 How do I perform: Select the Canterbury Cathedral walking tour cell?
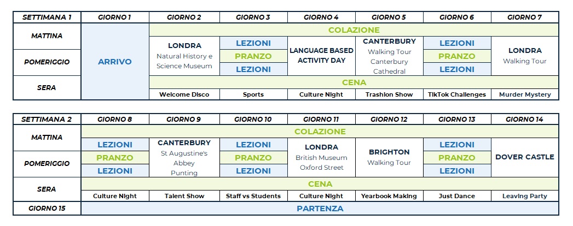(x=389, y=56)
